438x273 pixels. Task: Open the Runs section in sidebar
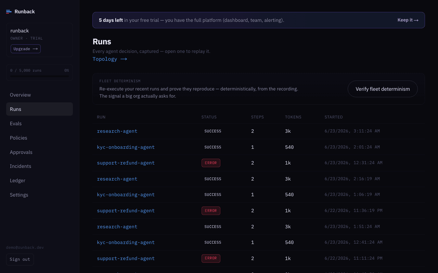pyautogui.click(x=39, y=109)
